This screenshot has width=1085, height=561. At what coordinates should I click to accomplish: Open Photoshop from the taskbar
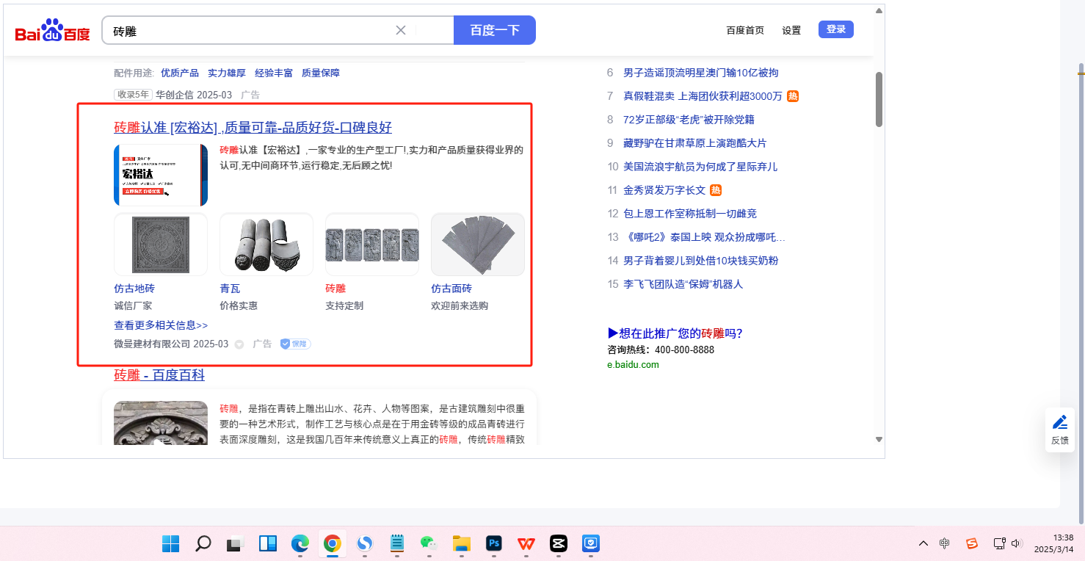pyautogui.click(x=494, y=543)
